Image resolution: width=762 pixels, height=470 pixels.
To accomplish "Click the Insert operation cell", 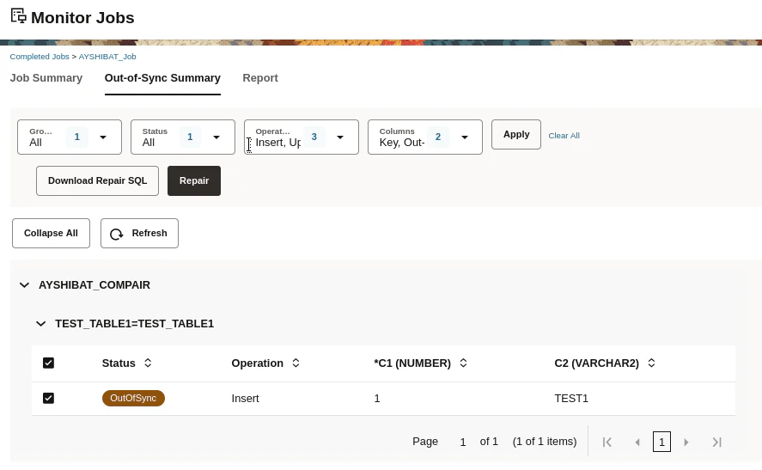I will [x=245, y=399].
